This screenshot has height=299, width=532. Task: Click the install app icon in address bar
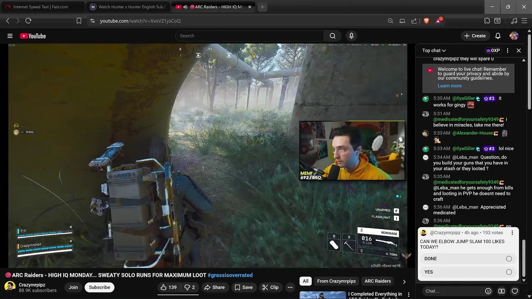click(x=402, y=21)
